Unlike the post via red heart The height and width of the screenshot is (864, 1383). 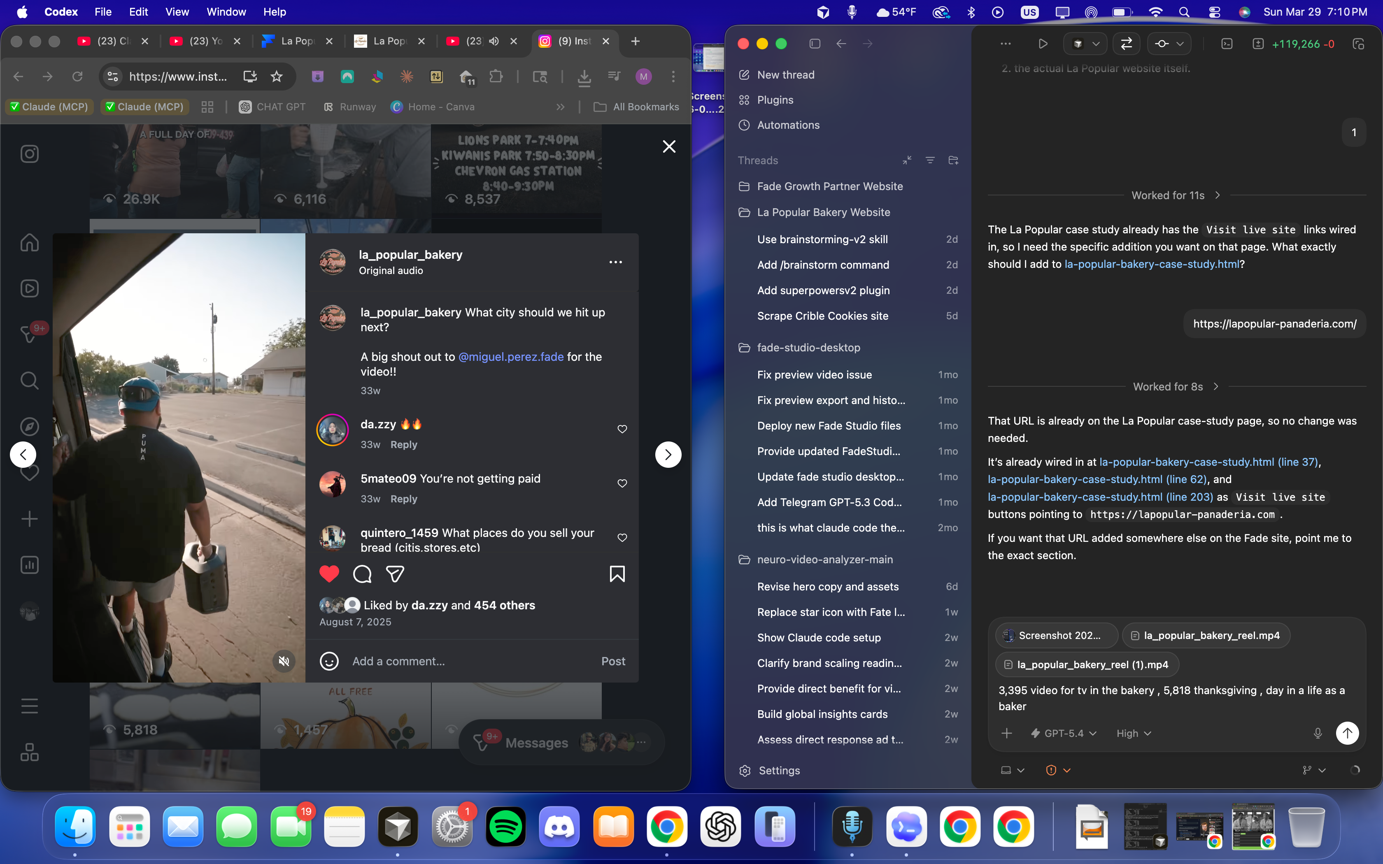click(x=329, y=574)
